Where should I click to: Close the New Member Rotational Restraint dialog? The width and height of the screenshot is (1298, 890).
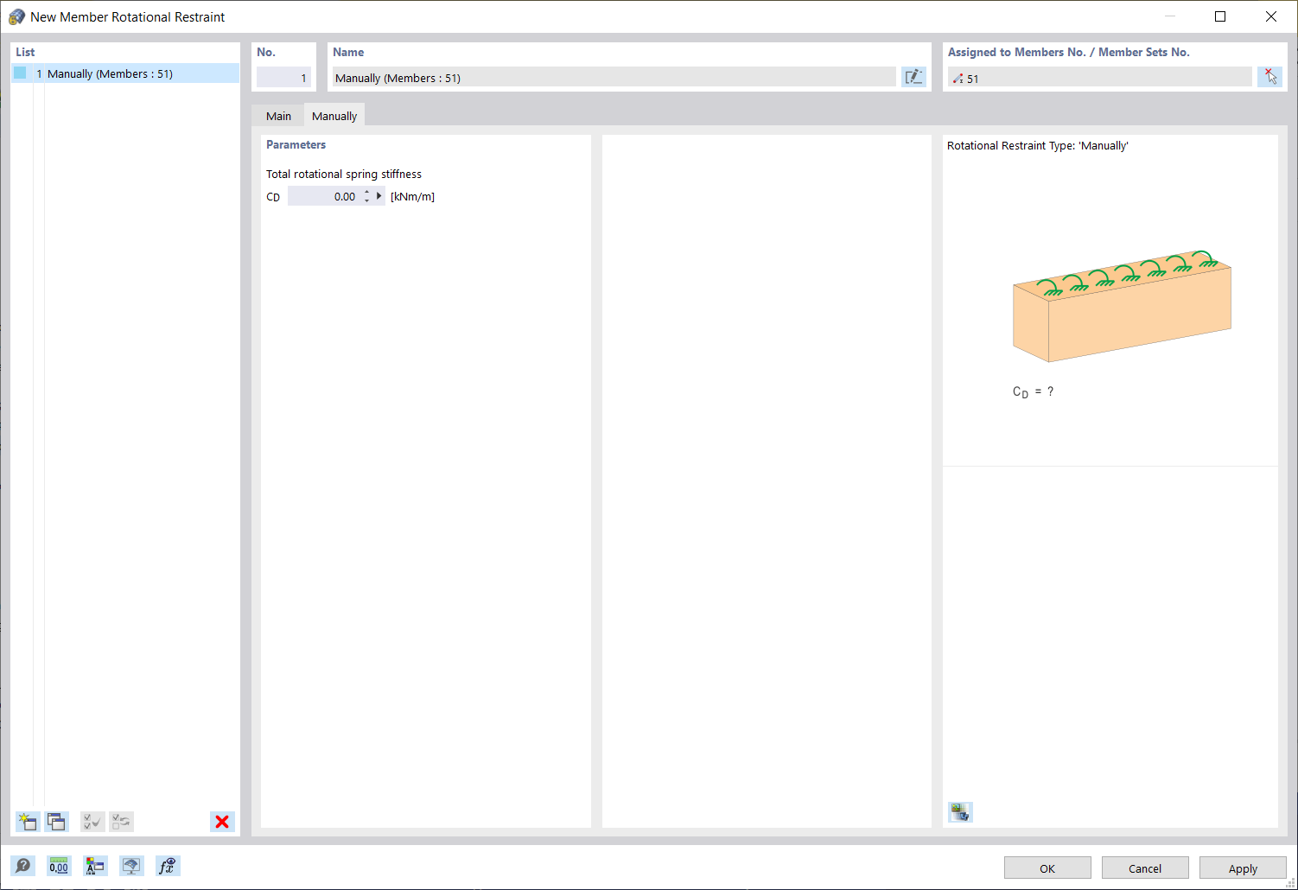[1270, 16]
